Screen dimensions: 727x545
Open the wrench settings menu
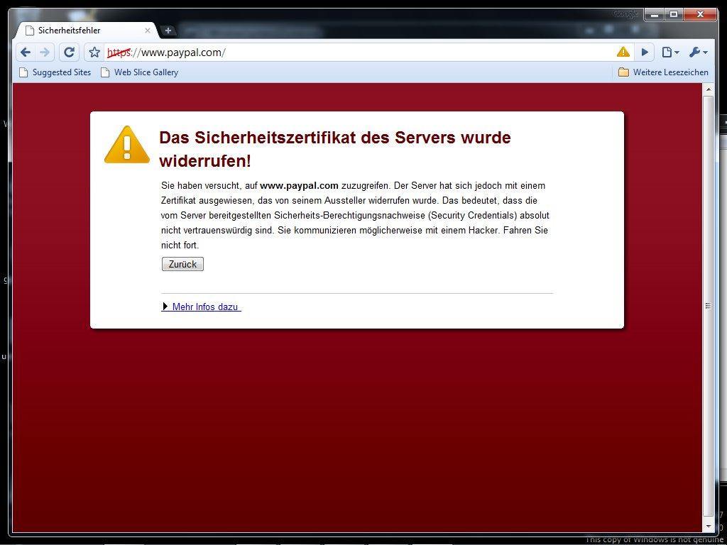[699, 53]
